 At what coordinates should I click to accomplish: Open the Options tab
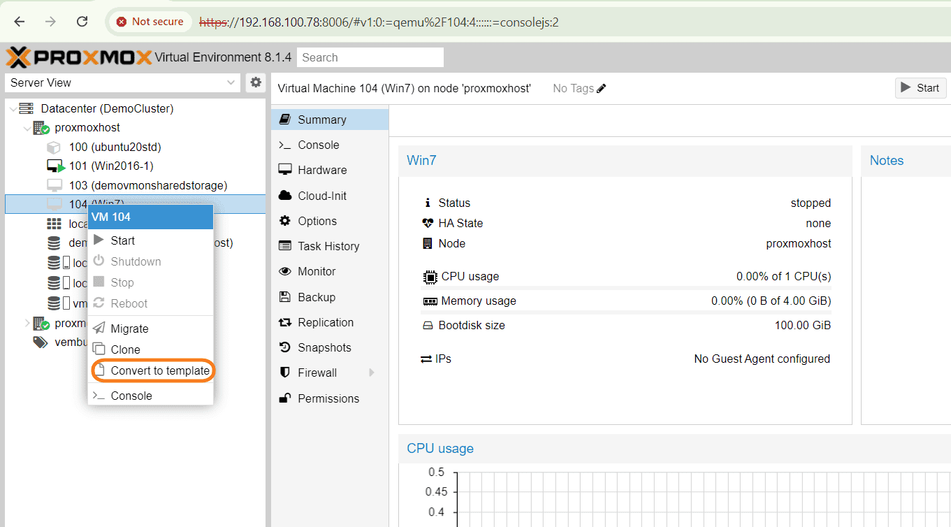tap(330, 221)
